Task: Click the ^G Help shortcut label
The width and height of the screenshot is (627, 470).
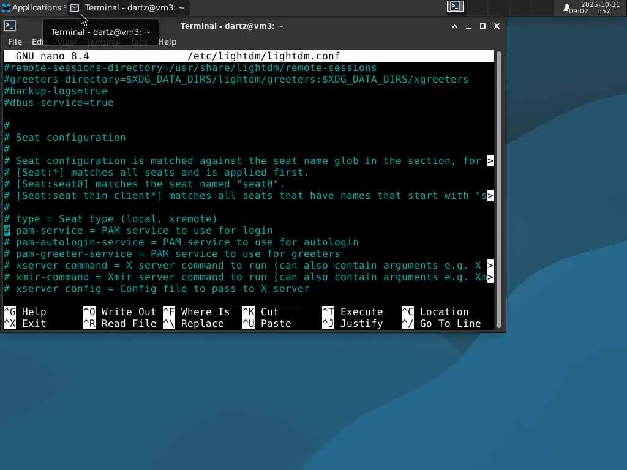Action: (24, 311)
